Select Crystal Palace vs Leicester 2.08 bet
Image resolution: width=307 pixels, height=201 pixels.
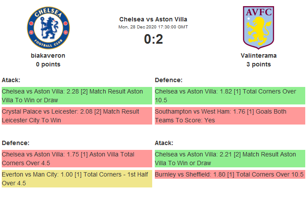(76, 116)
